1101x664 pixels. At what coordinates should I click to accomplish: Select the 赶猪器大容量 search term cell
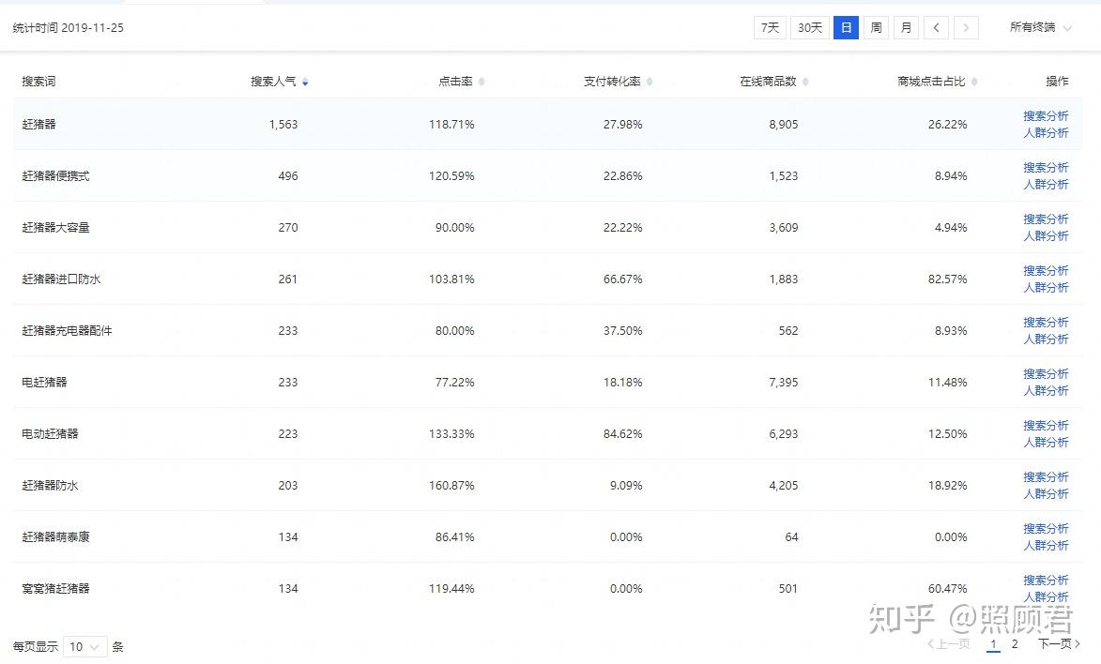(55, 227)
